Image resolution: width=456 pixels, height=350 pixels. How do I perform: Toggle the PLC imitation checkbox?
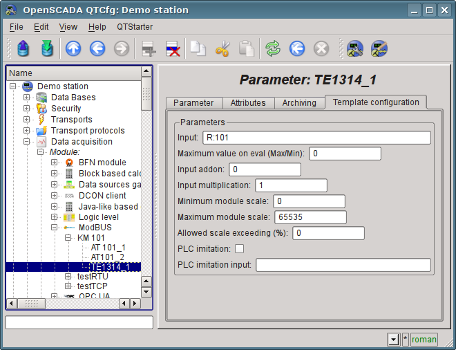240,248
